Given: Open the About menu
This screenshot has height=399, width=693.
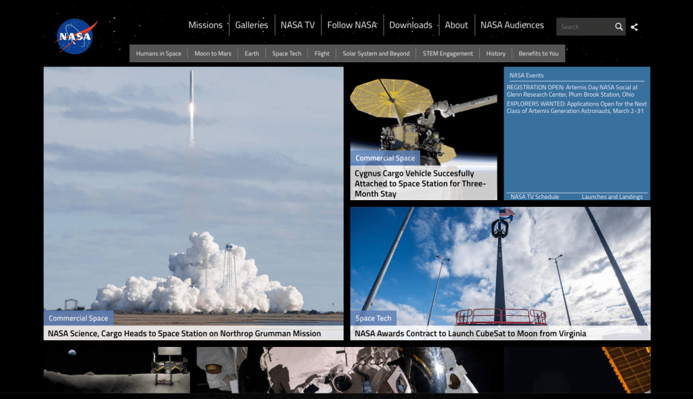Looking at the screenshot, I should (x=456, y=25).
